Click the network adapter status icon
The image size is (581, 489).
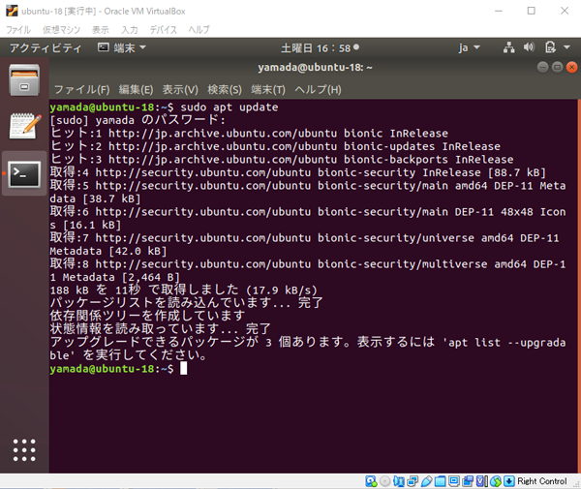click(x=413, y=481)
